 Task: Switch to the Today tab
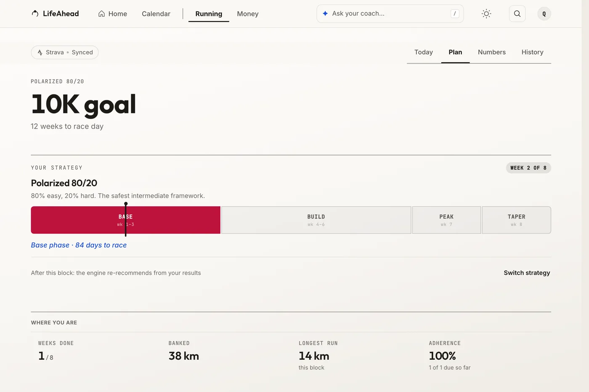[424, 52]
